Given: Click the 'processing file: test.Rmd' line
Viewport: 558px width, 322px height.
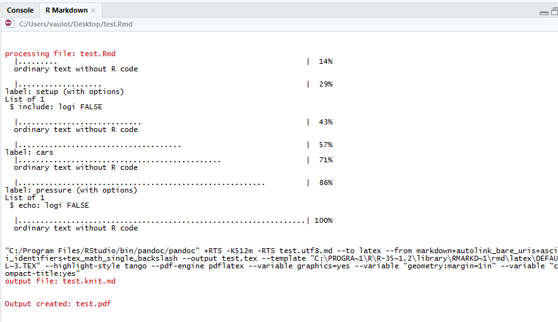Looking at the screenshot, I should click(x=60, y=54).
